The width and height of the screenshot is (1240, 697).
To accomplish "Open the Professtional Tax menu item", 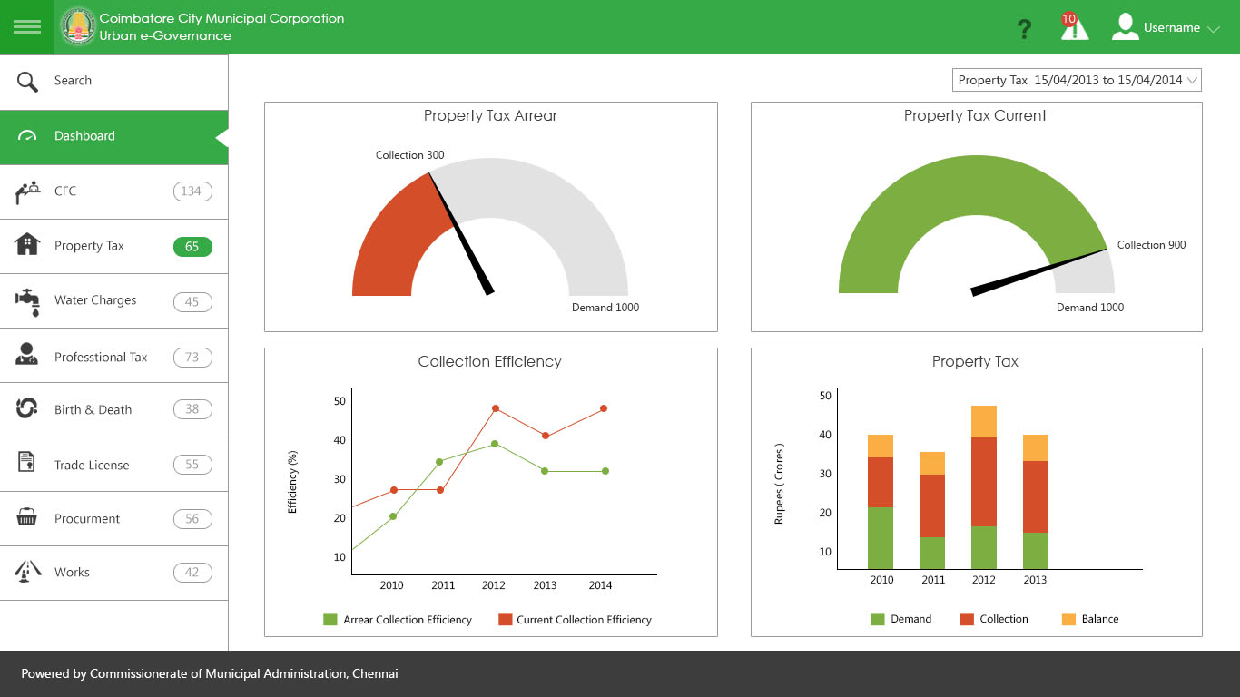I will click(100, 357).
